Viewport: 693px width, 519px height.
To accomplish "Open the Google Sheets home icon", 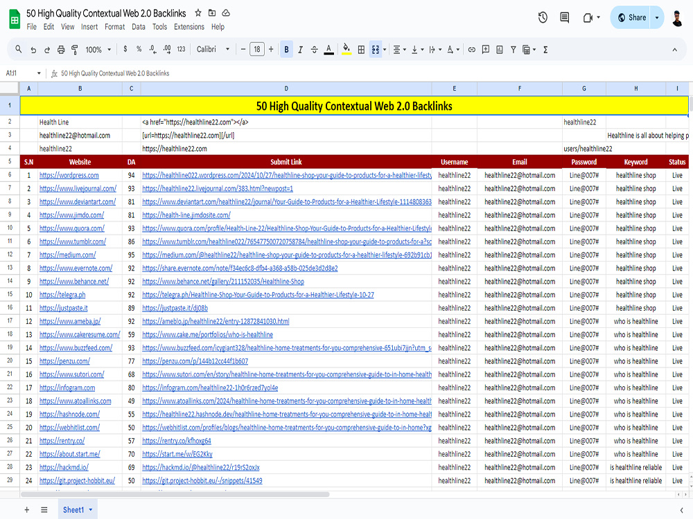I will click(x=15, y=19).
